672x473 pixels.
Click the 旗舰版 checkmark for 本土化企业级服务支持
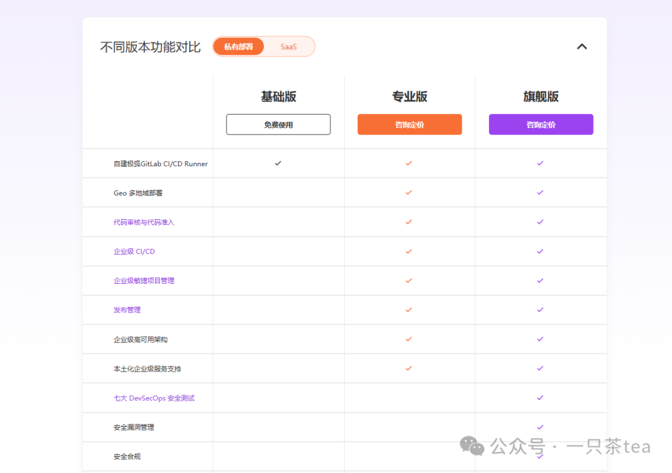click(x=540, y=368)
